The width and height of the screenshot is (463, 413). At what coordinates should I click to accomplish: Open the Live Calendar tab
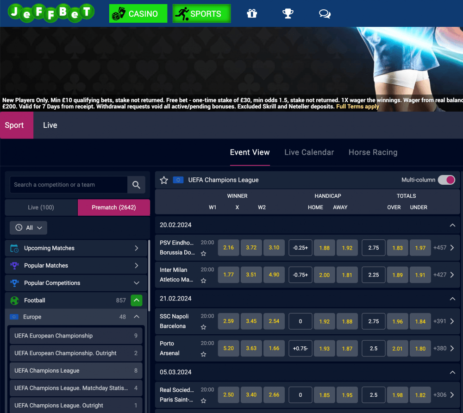(x=309, y=152)
